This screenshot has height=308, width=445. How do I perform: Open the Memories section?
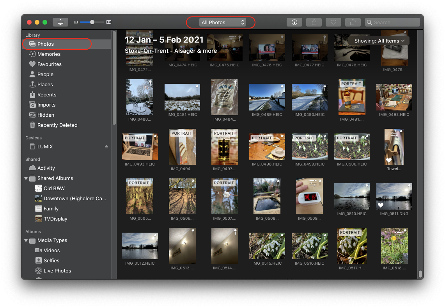coord(49,54)
